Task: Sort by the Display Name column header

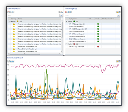Action: click(x=73, y=19)
